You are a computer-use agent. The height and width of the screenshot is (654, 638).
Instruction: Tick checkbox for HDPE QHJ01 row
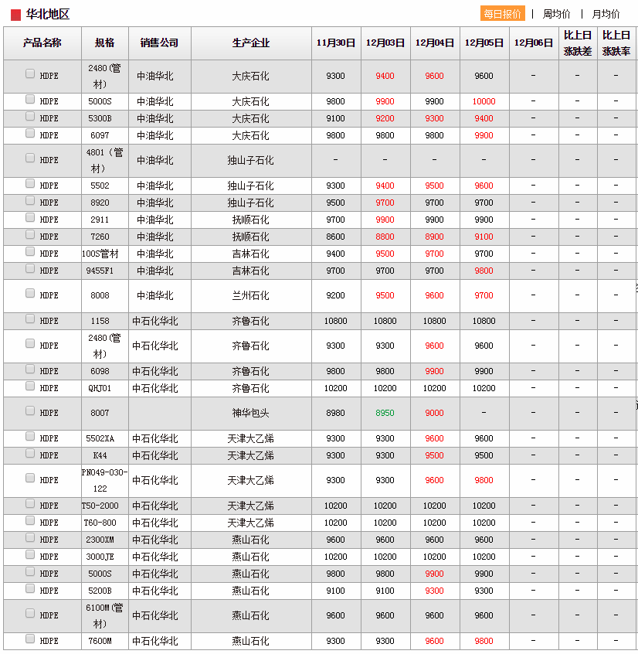pyautogui.click(x=30, y=387)
